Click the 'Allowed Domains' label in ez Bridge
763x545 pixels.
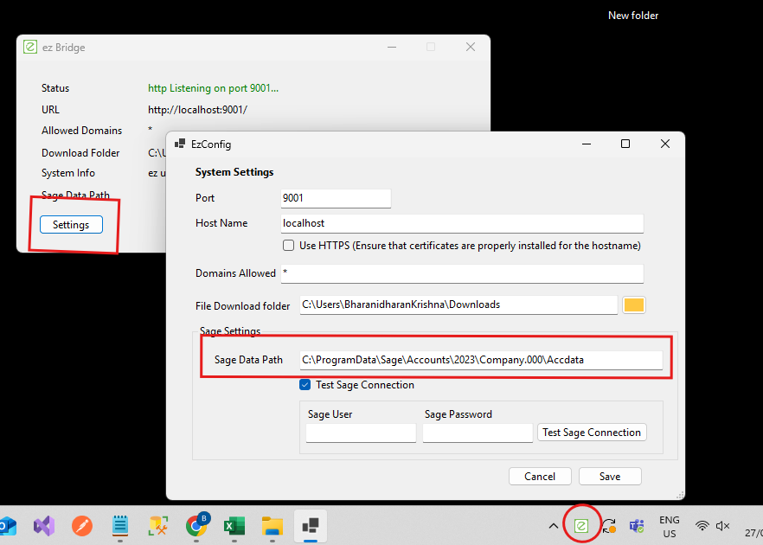point(81,131)
